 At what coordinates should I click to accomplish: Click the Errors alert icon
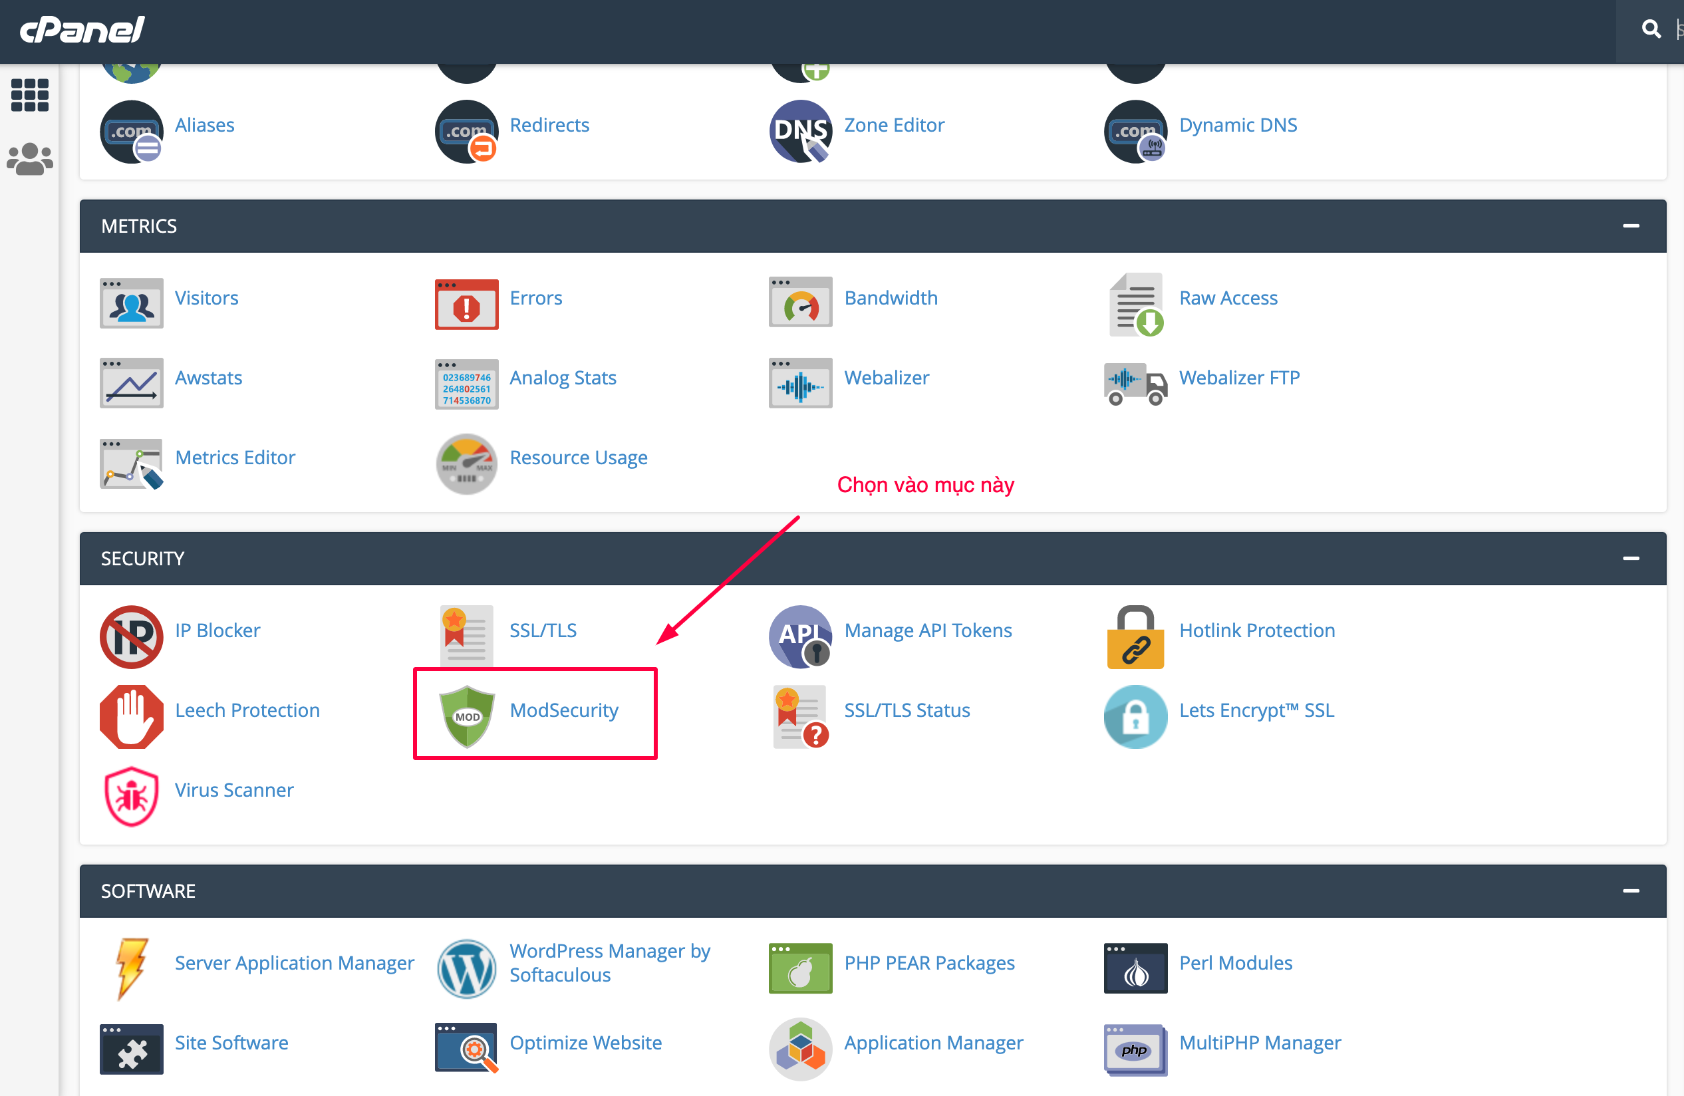466,303
